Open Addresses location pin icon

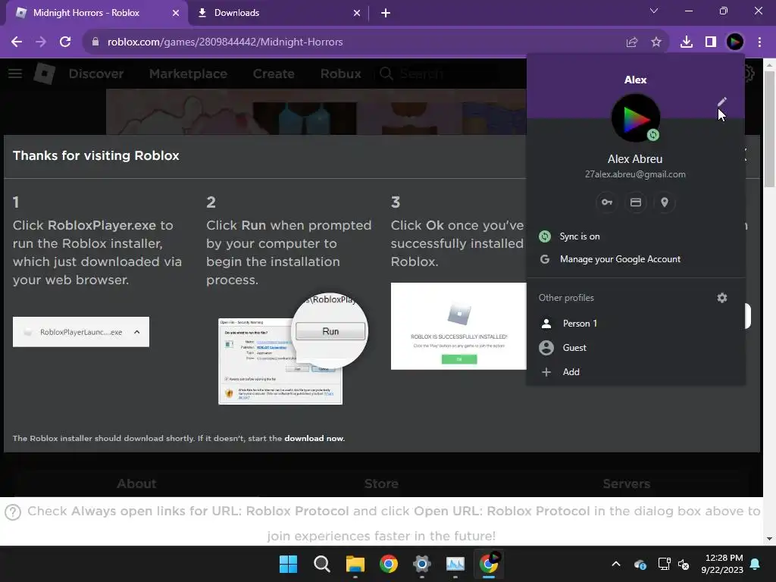665,202
